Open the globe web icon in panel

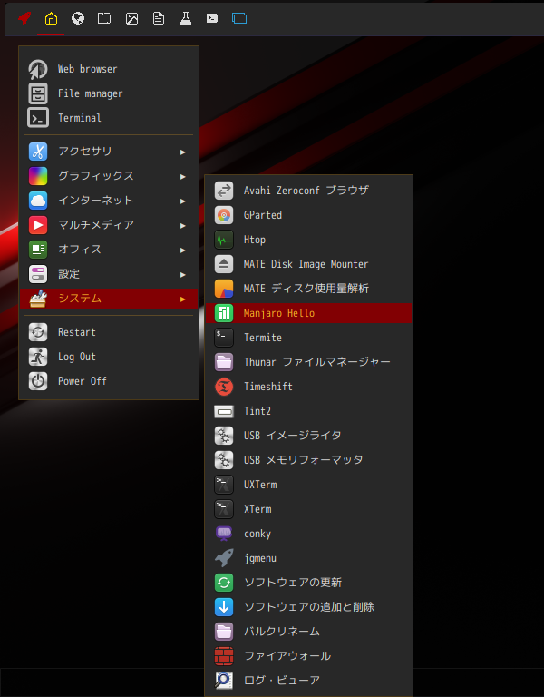click(78, 18)
